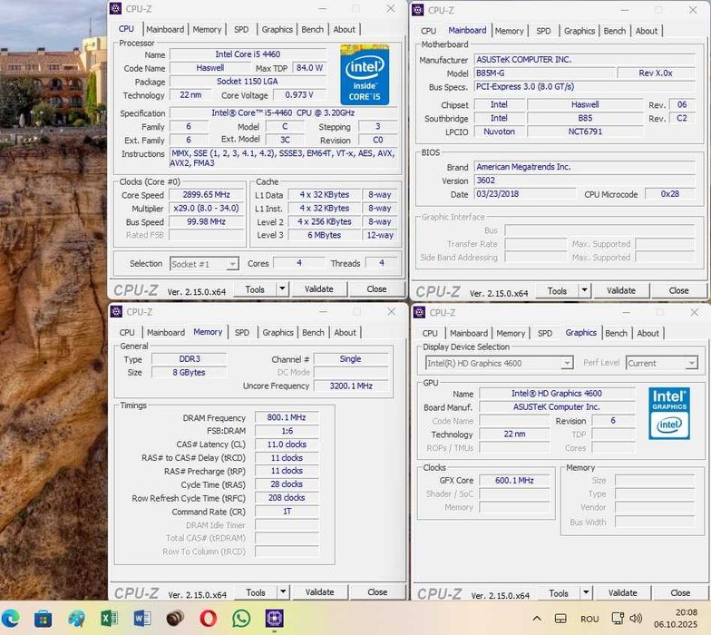
Task: Launch Opera browser from the taskbar
Action: click(x=209, y=619)
